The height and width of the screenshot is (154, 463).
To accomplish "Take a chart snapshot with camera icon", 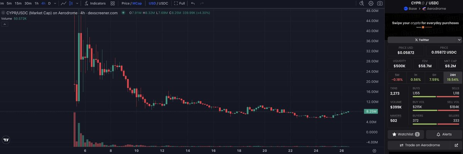I will coord(380,3).
